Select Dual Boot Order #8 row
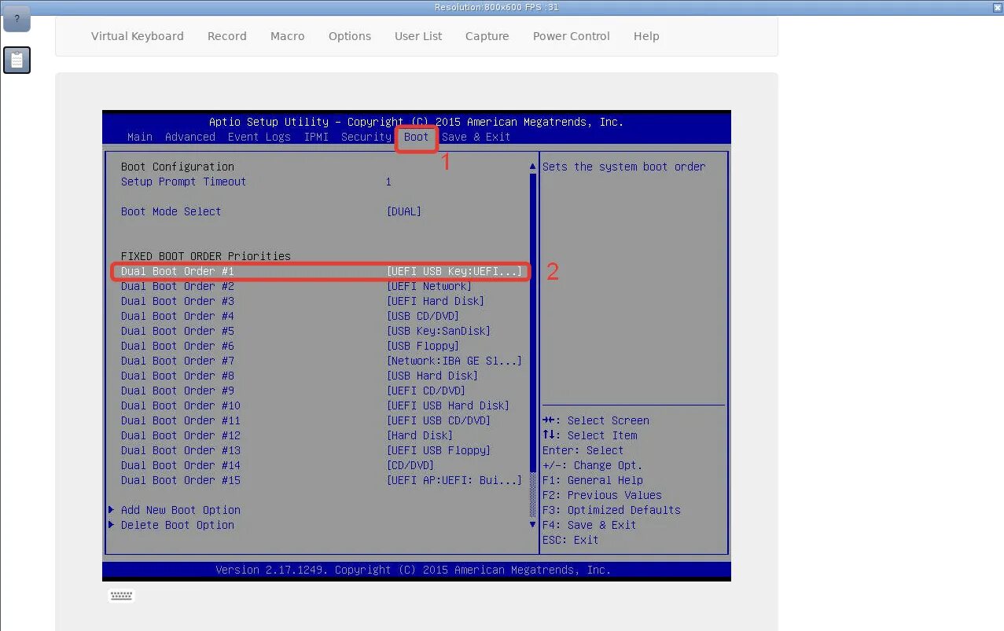Screen dimensions: 1004x631 tap(321, 376)
